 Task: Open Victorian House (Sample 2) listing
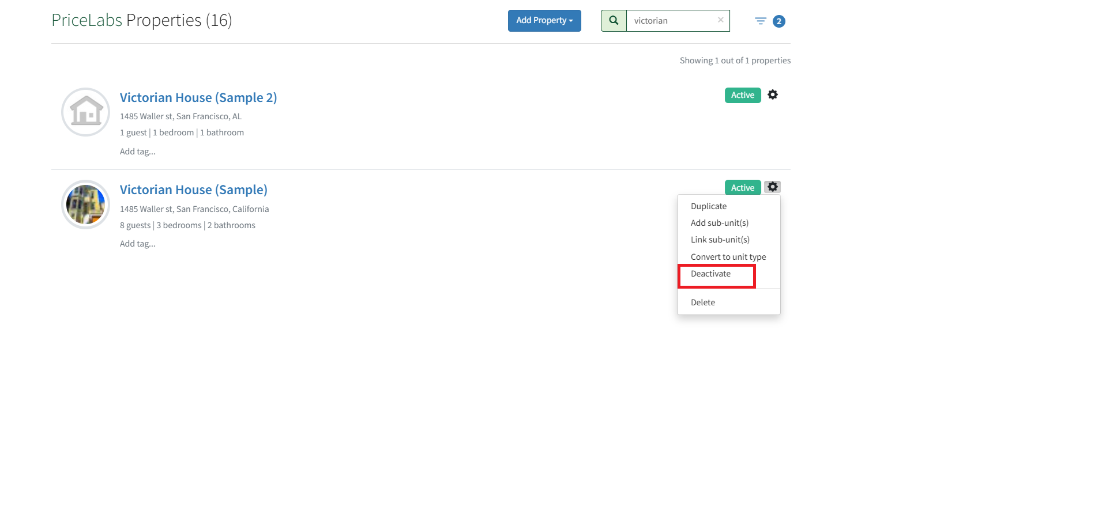click(x=198, y=97)
